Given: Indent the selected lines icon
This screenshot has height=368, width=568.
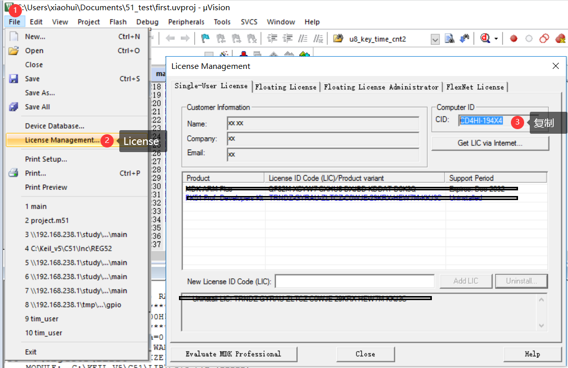Looking at the screenshot, I should [x=272, y=38].
